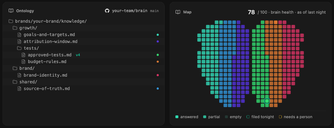Click the empty legend swatch

(226, 117)
